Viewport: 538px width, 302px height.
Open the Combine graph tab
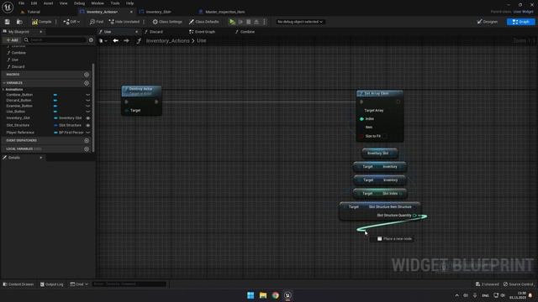(x=245, y=32)
